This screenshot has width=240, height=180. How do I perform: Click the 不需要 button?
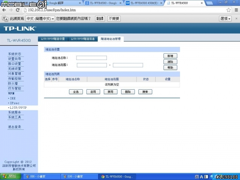click(x=114, y=19)
